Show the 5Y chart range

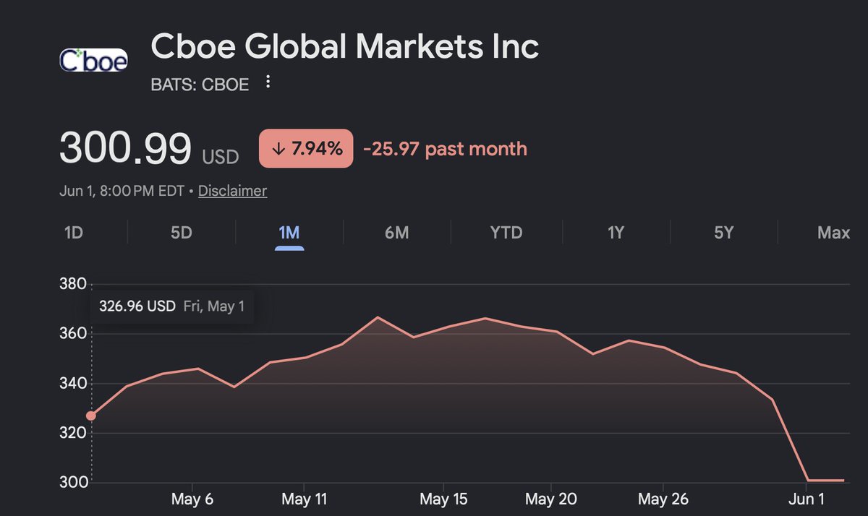point(724,233)
